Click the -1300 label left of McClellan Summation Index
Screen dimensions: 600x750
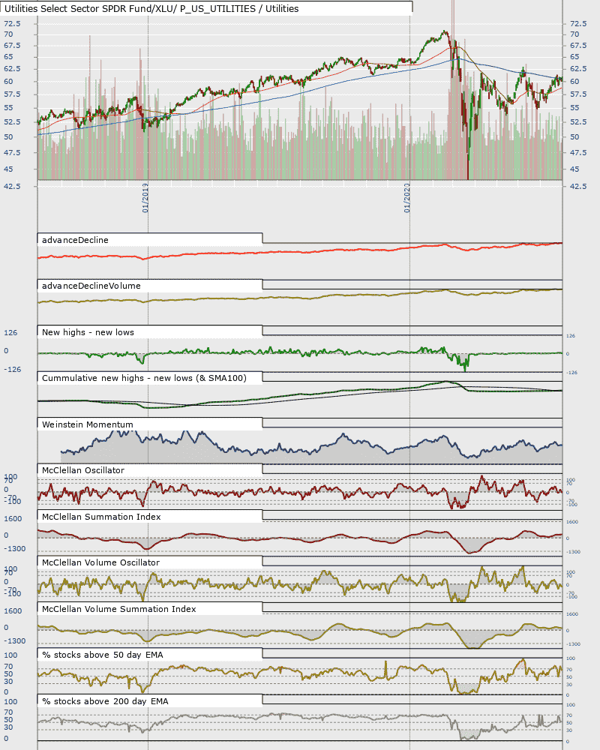(x=15, y=549)
